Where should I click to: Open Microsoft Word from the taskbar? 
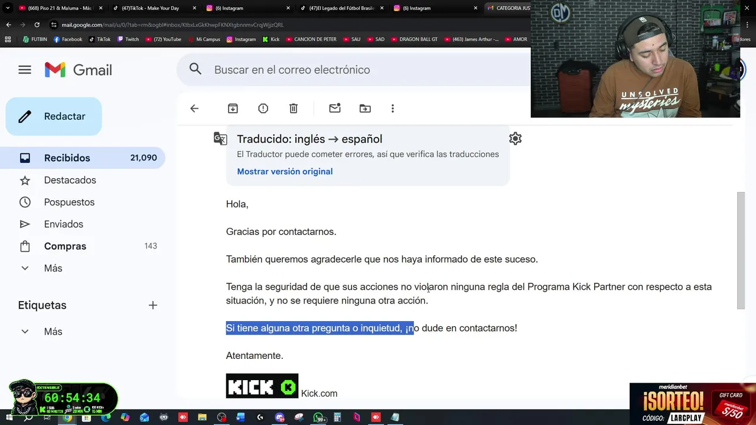pos(240,417)
